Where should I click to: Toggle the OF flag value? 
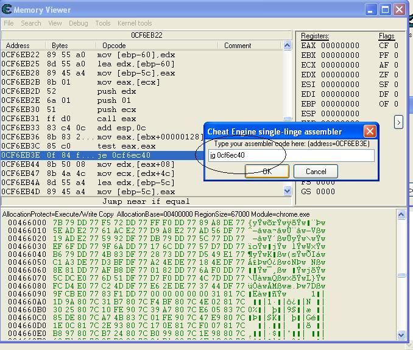[x=396, y=104]
